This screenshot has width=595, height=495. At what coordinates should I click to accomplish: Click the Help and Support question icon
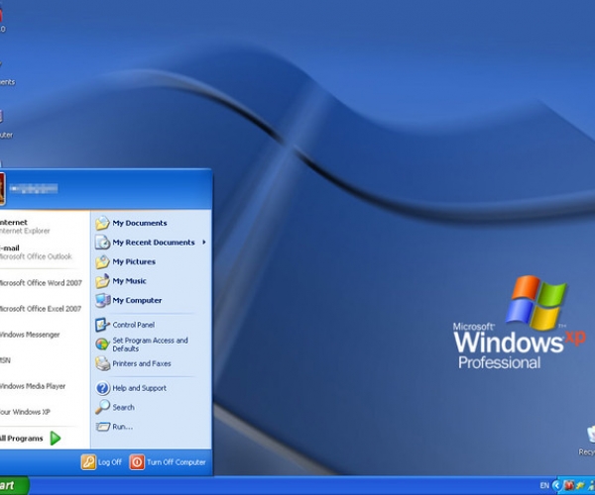tap(102, 388)
